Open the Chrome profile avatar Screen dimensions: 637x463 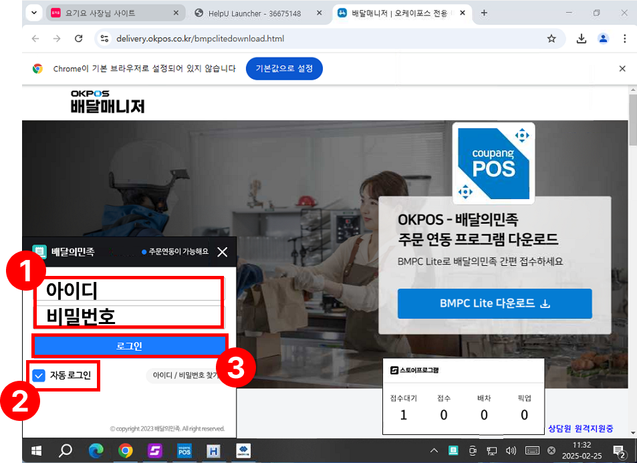coord(604,39)
